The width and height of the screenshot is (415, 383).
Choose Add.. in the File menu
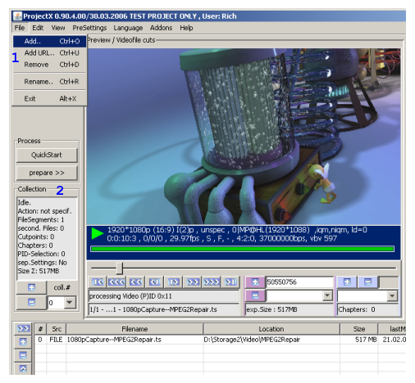(x=50, y=41)
